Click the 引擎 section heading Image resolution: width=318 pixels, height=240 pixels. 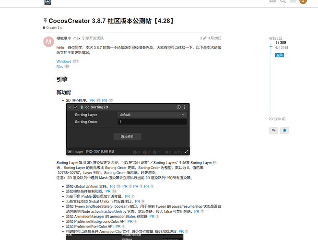pos(62,79)
